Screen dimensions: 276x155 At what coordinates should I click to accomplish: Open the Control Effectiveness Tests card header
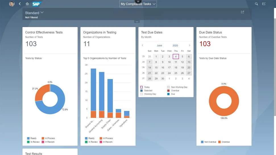pos(44,32)
